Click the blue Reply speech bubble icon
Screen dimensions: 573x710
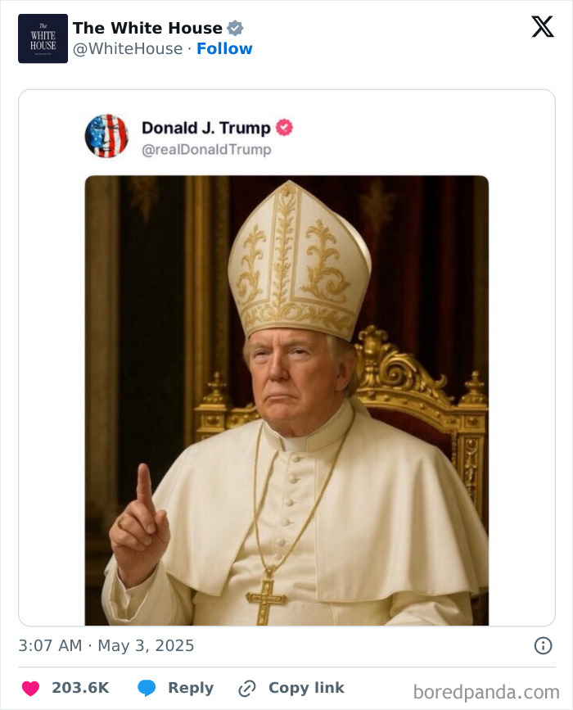(147, 688)
